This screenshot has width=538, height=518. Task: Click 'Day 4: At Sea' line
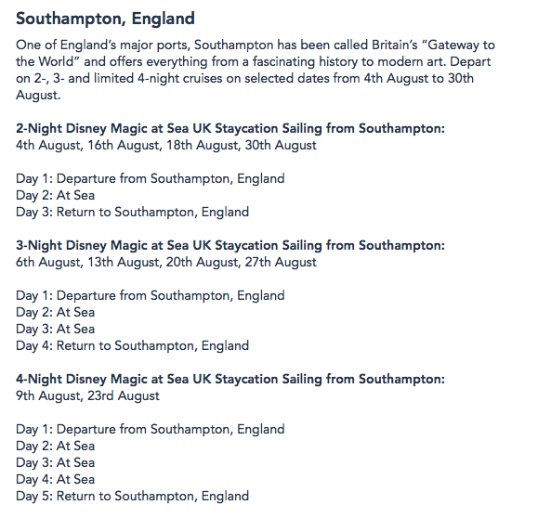tap(55, 480)
